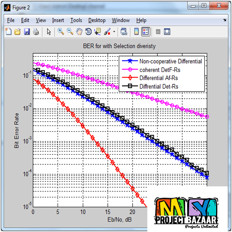Click the Brush data tool icon

[x=107, y=32]
